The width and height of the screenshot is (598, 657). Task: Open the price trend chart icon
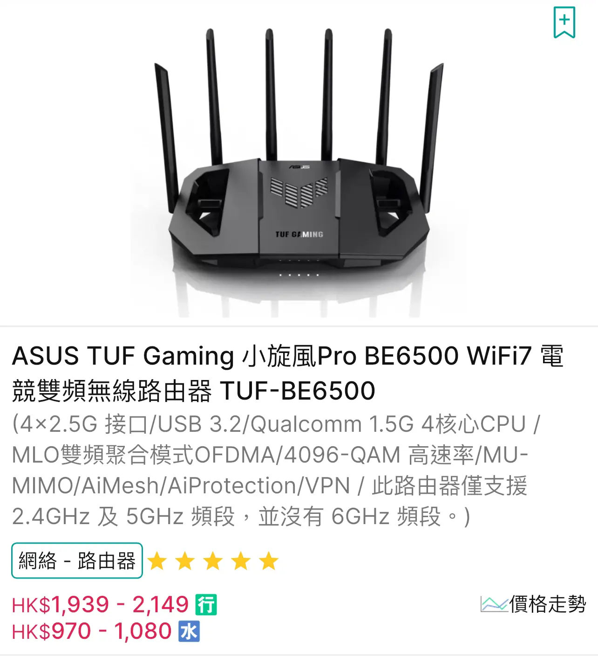click(494, 604)
